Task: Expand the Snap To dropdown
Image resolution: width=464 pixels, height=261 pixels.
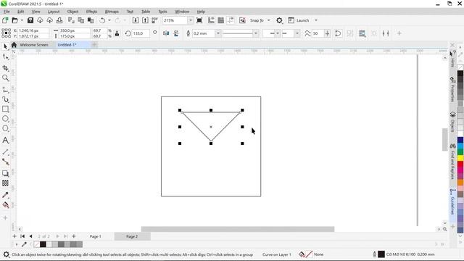Action: click(269, 20)
